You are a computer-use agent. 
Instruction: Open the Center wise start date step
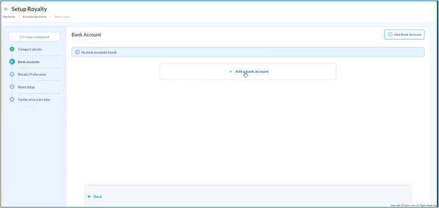tap(34, 100)
